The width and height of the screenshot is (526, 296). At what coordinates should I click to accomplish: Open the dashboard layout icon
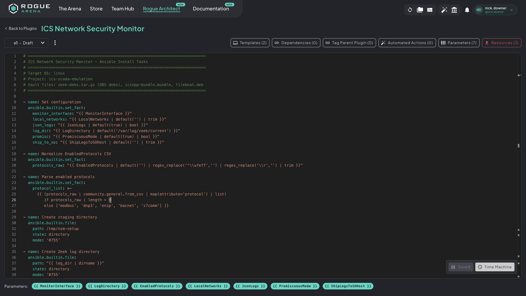(x=430, y=10)
